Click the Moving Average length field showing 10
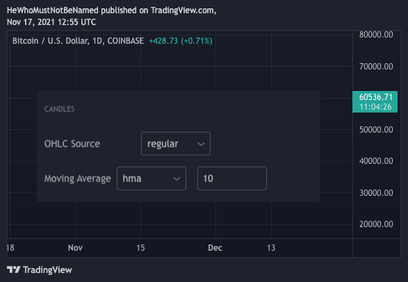 point(232,179)
